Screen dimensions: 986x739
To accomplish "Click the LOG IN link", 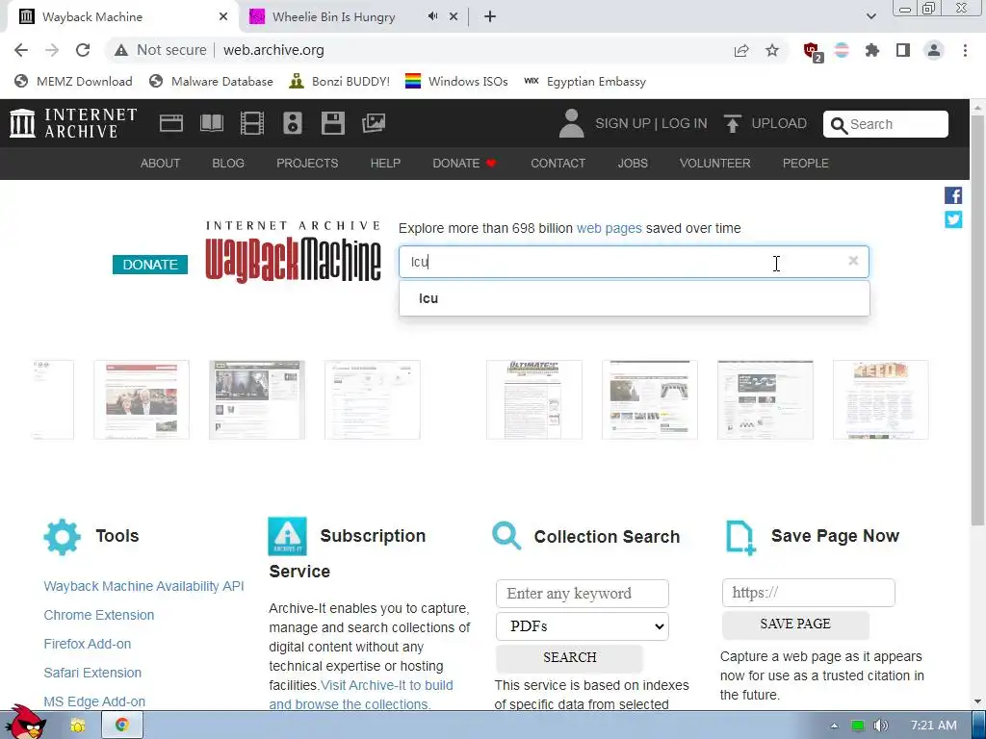I will click(685, 123).
